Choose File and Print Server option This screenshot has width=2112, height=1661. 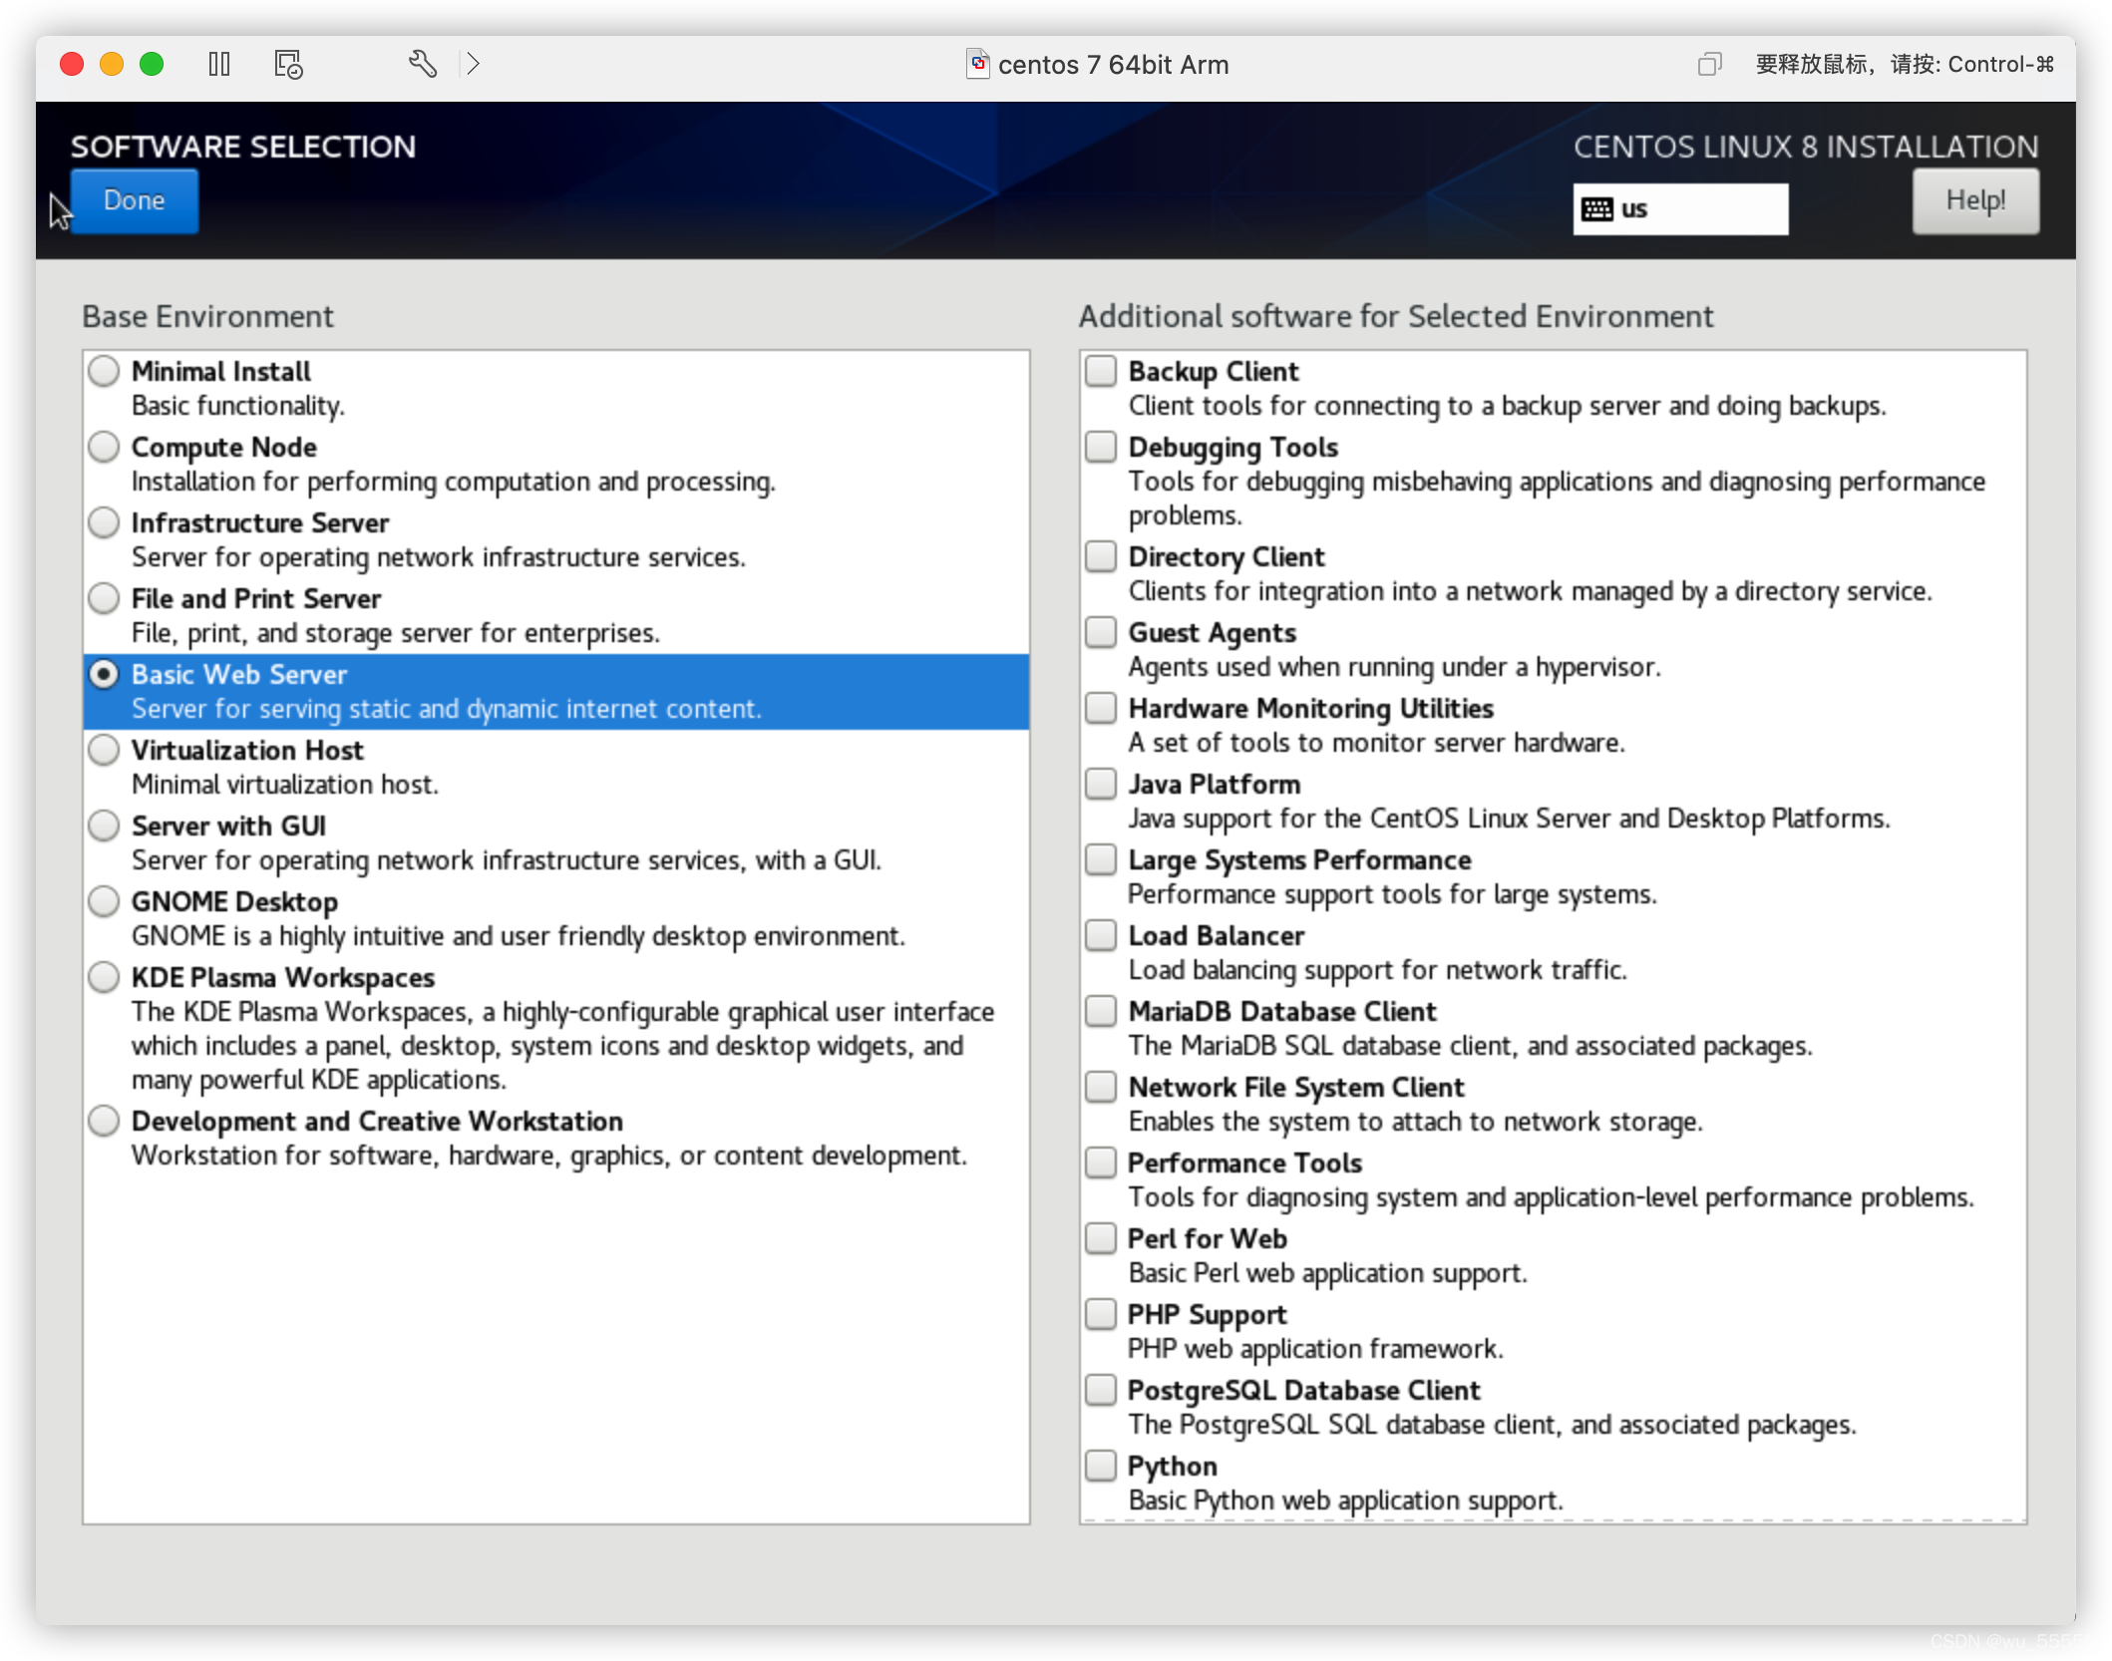click(104, 598)
